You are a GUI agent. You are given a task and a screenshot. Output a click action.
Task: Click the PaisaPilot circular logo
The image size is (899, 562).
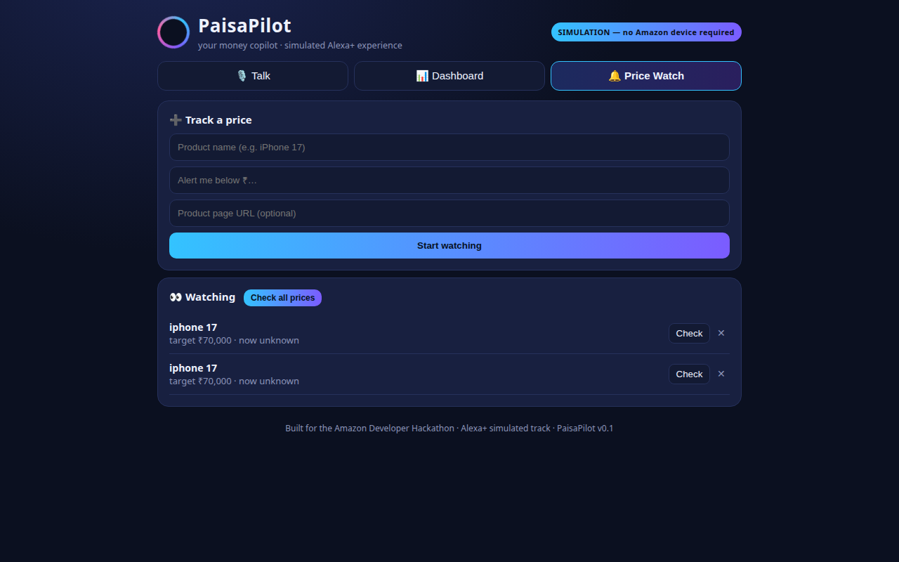coord(173,32)
